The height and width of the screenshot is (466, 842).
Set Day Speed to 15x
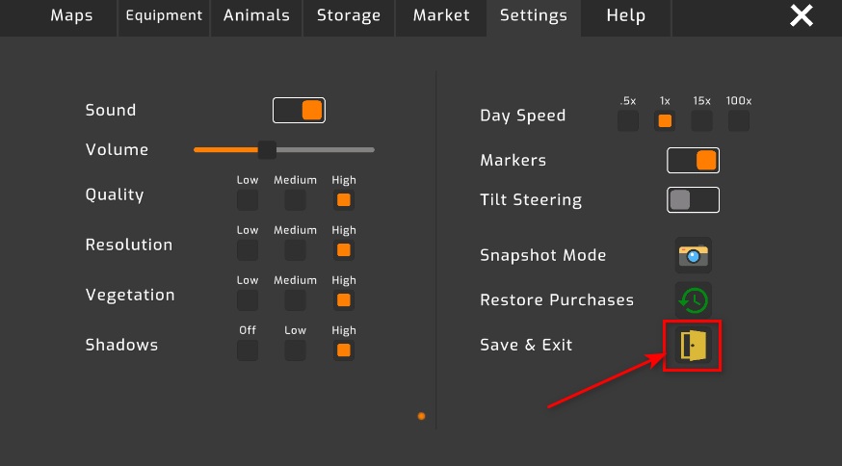pos(701,121)
